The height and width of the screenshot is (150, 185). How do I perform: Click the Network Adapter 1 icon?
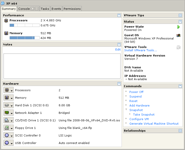7,113
